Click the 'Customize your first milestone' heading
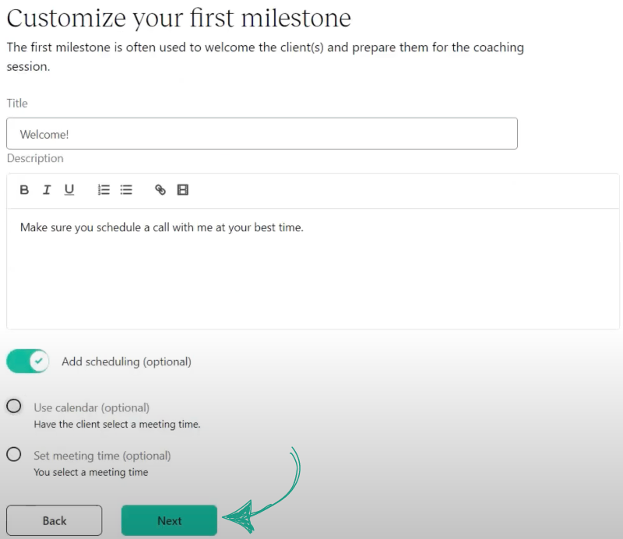 179,18
